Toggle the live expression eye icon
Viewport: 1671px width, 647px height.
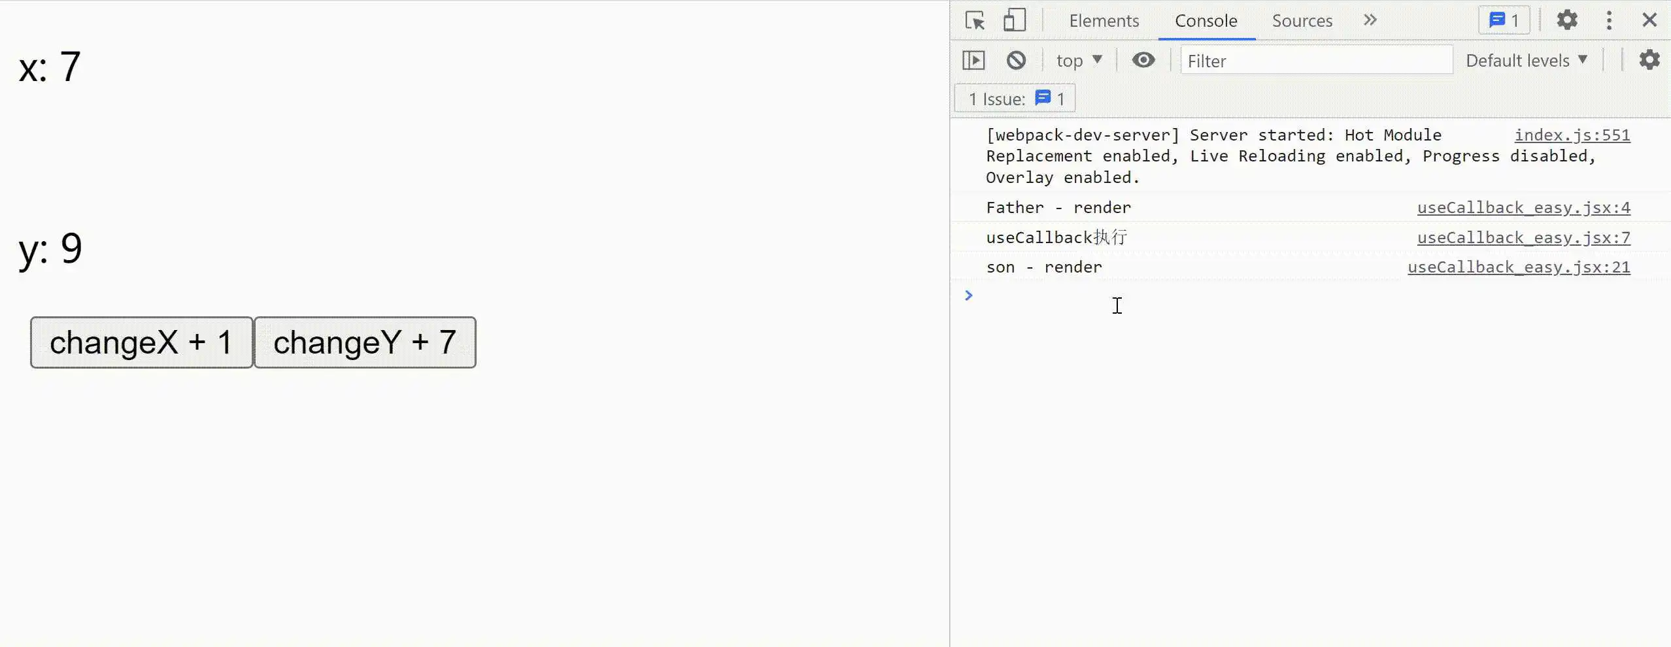click(x=1143, y=60)
